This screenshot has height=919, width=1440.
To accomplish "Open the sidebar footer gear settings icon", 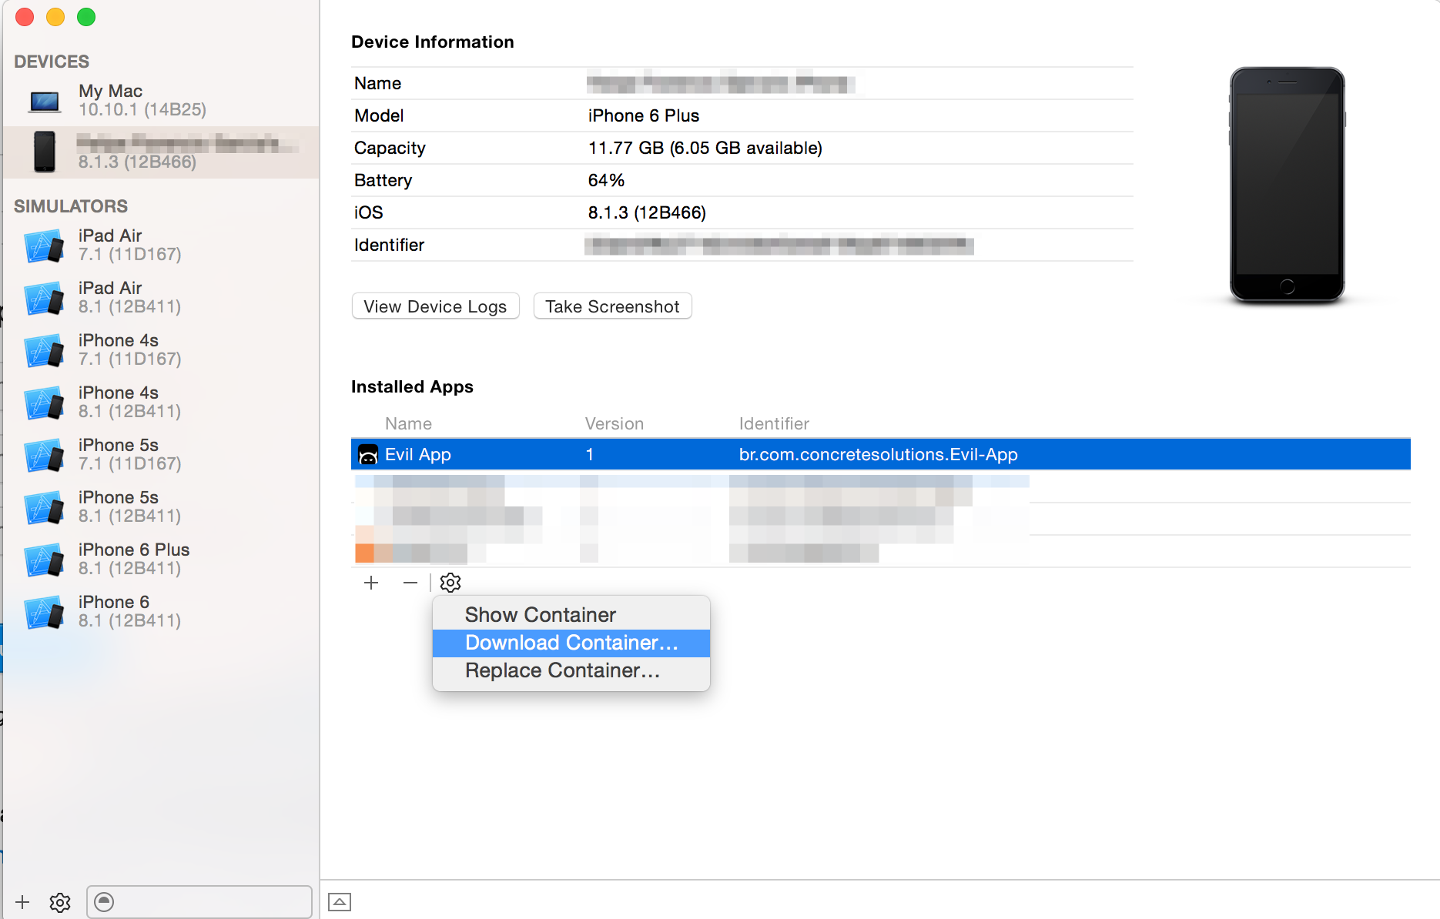I will [x=60, y=902].
